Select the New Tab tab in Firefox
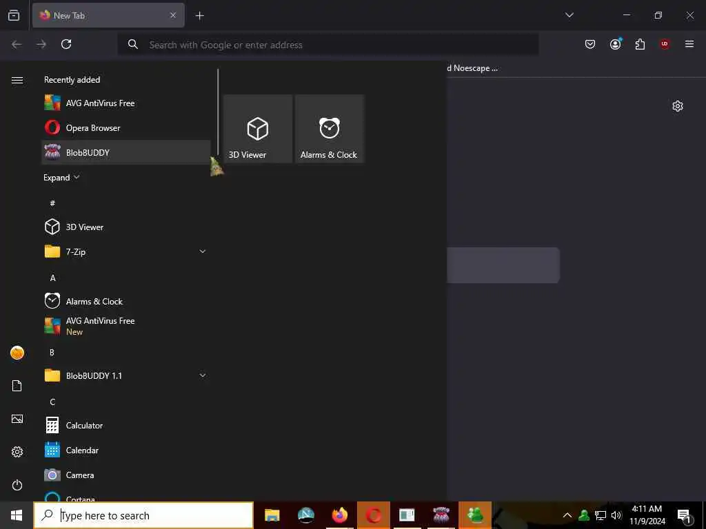Viewport: 706px width, 529px height. (x=108, y=15)
